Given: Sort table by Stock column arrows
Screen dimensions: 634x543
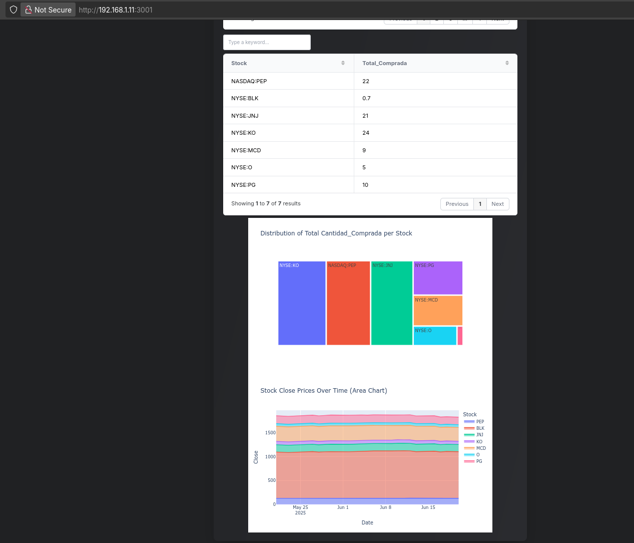Looking at the screenshot, I should [343, 63].
